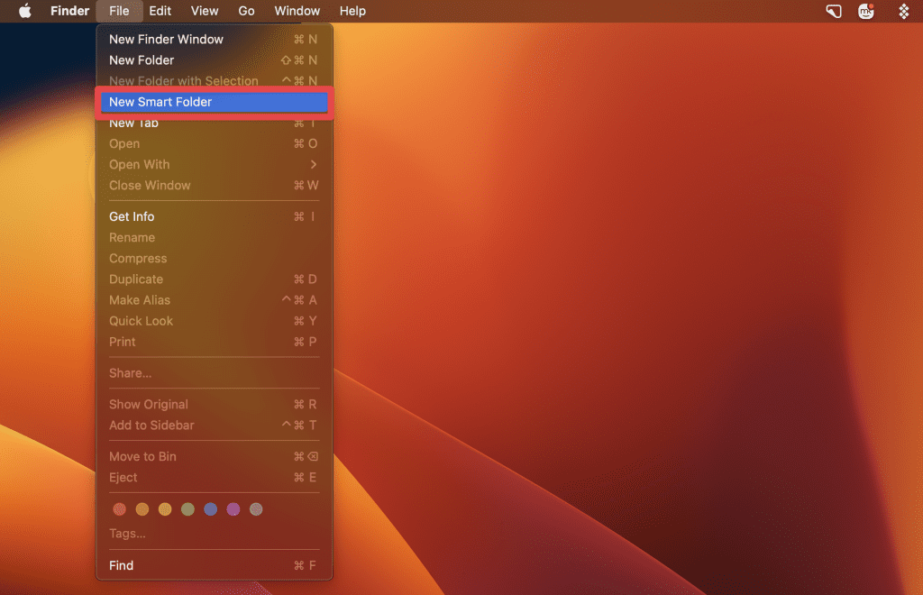
Task: Apply the blue tag color
Action: (210, 509)
